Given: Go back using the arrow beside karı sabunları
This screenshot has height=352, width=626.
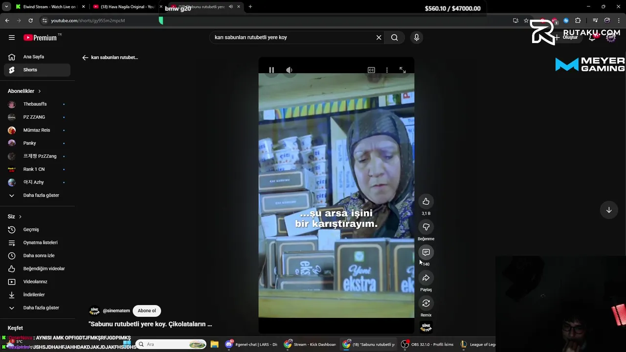Looking at the screenshot, I should coord(85,57).
